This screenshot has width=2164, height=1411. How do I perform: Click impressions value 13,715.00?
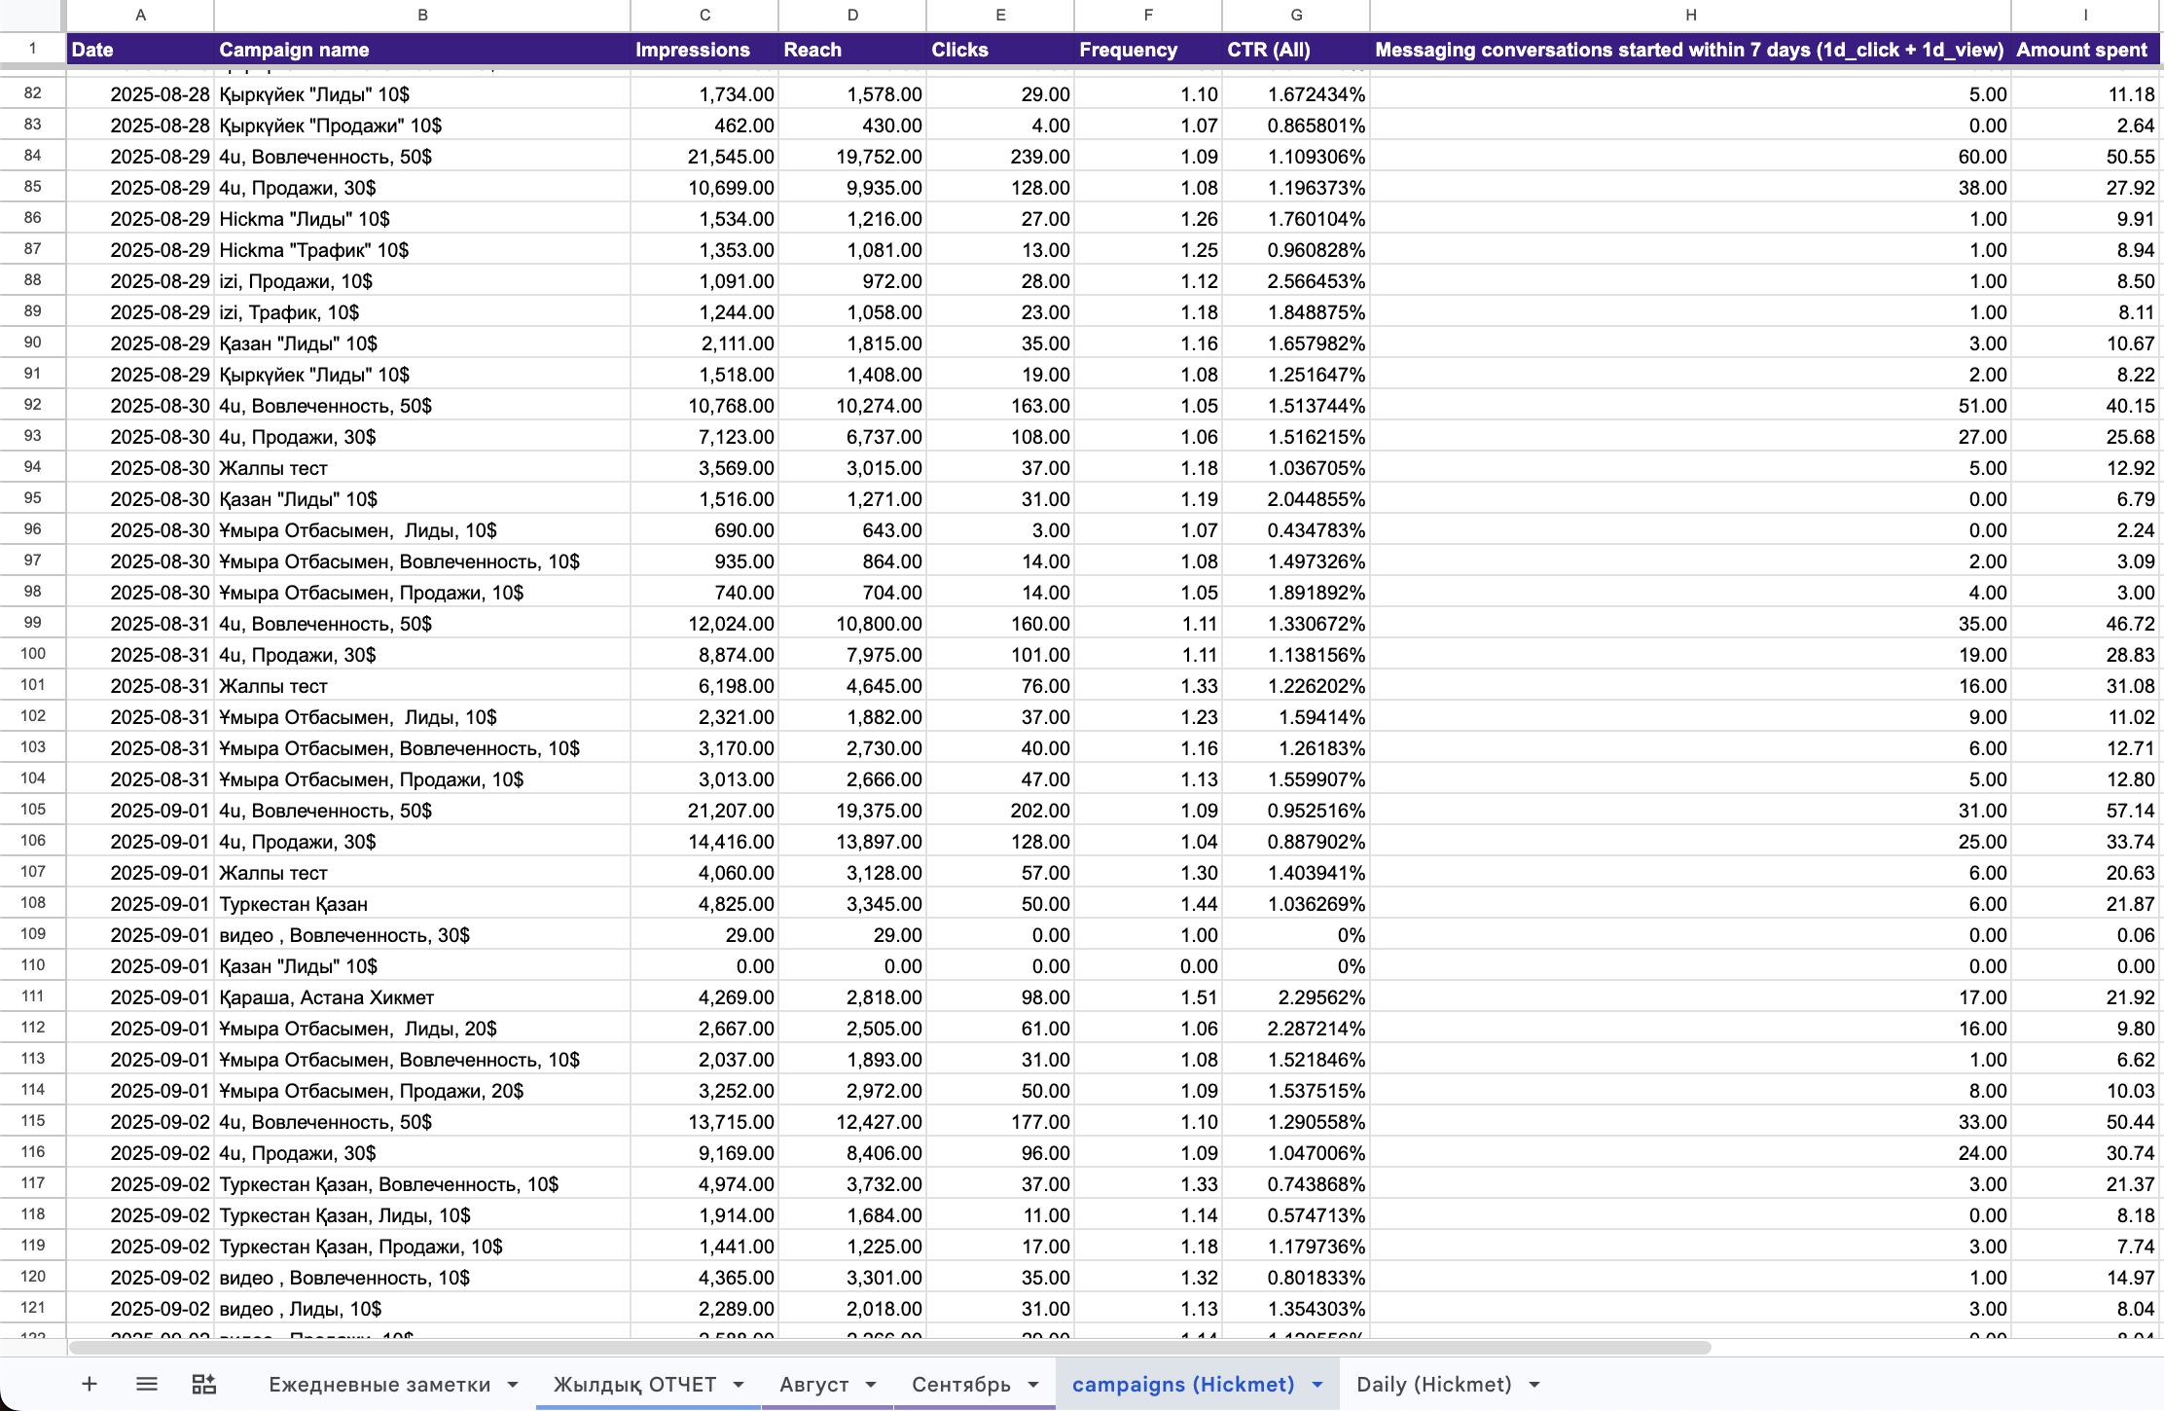pos(704,1122)
